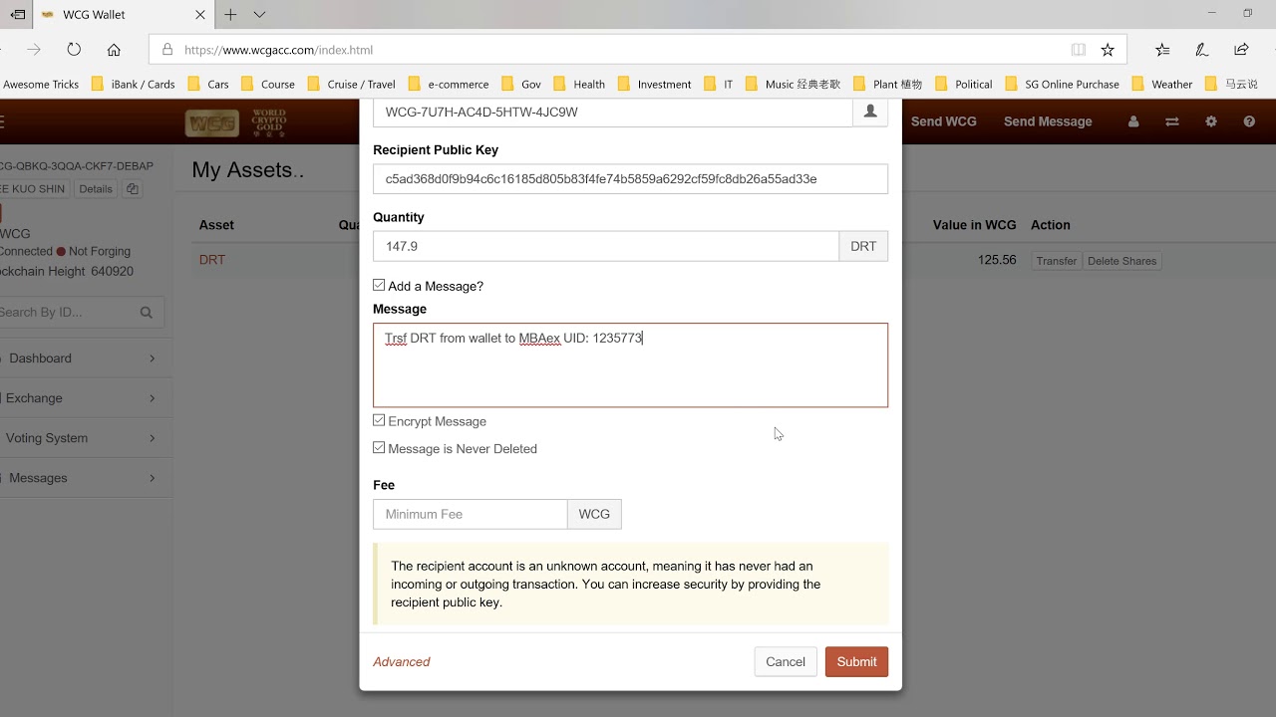The height and width of the screenshot is (717, 1276).
Task: Open settings gear in WCG header
Action: click(1211, 121)
